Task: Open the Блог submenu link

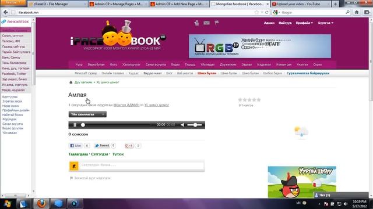Action: click(169, 73)
